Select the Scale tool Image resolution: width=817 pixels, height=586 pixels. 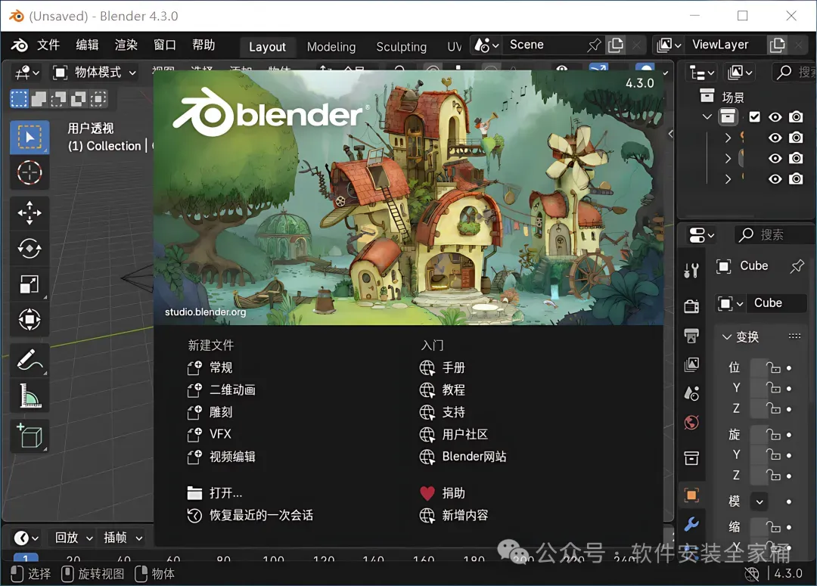coord(30,284)
